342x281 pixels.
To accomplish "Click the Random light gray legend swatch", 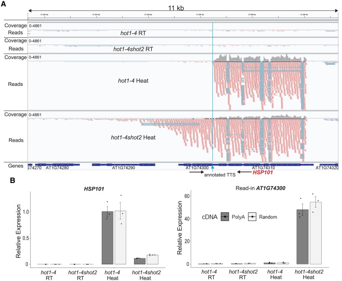I will (252, 217).
